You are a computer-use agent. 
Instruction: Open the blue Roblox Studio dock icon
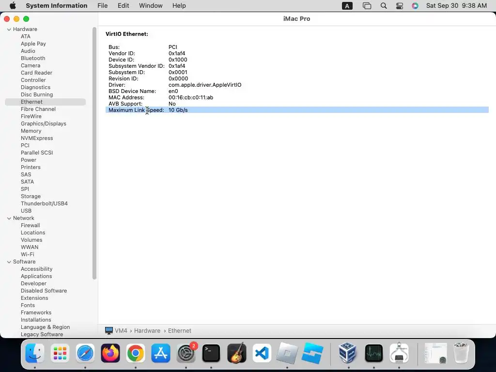pyautogui.click(x=312, y=353)
